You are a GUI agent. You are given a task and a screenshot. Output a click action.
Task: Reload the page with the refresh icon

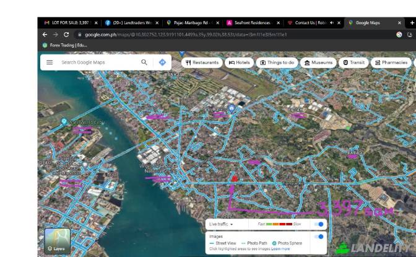(x=66, y=35)
